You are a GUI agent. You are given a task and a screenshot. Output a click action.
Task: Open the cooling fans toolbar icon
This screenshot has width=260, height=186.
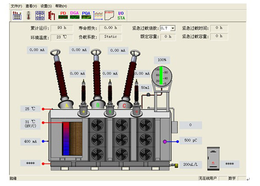40,15
